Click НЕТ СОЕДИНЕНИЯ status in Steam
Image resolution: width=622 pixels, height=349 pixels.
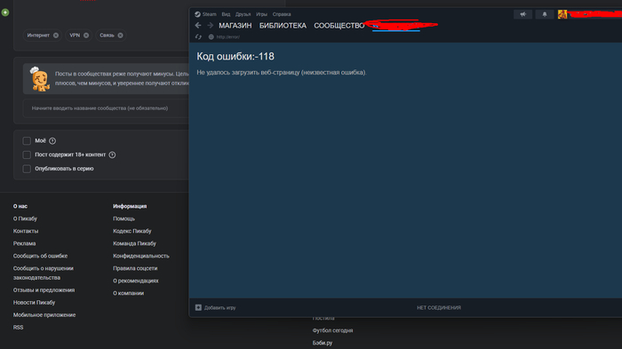coord(439,308)
